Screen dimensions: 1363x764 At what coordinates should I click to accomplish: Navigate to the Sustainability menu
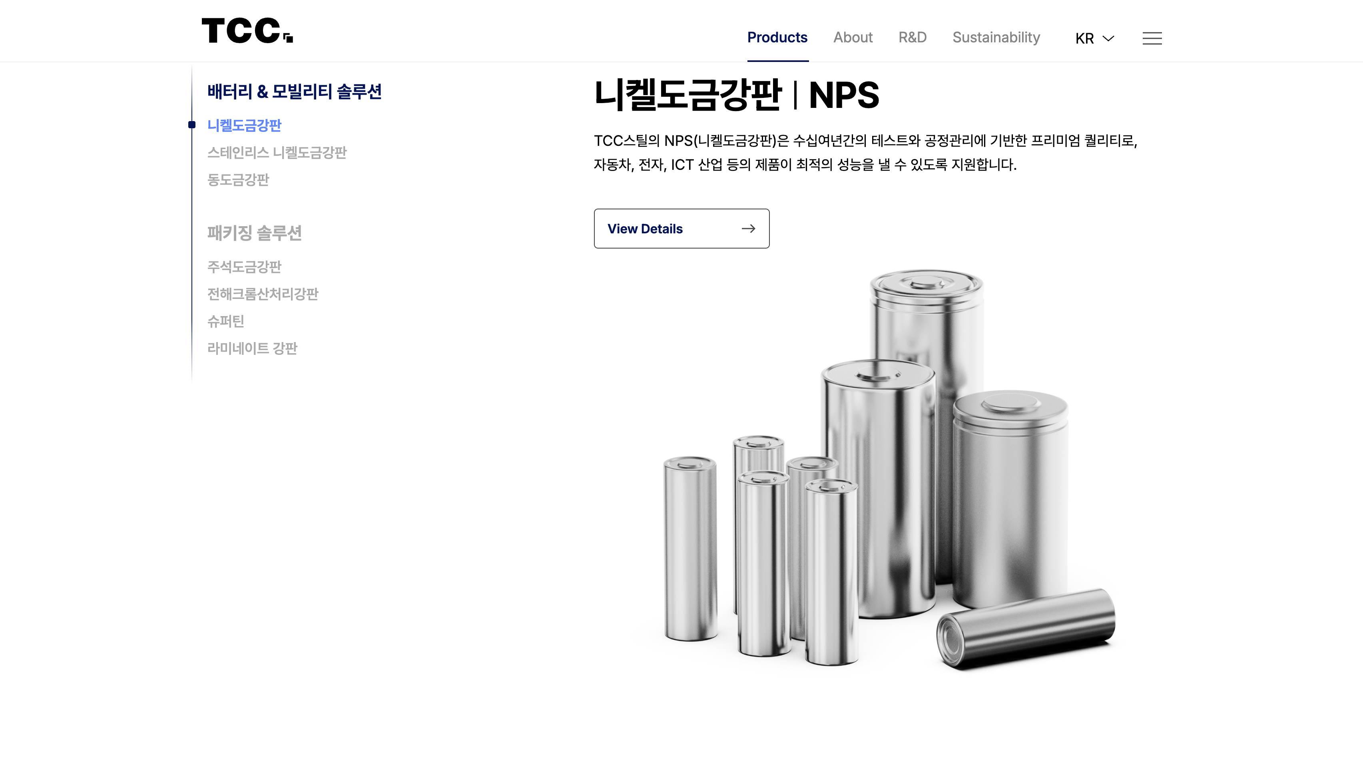996,38
